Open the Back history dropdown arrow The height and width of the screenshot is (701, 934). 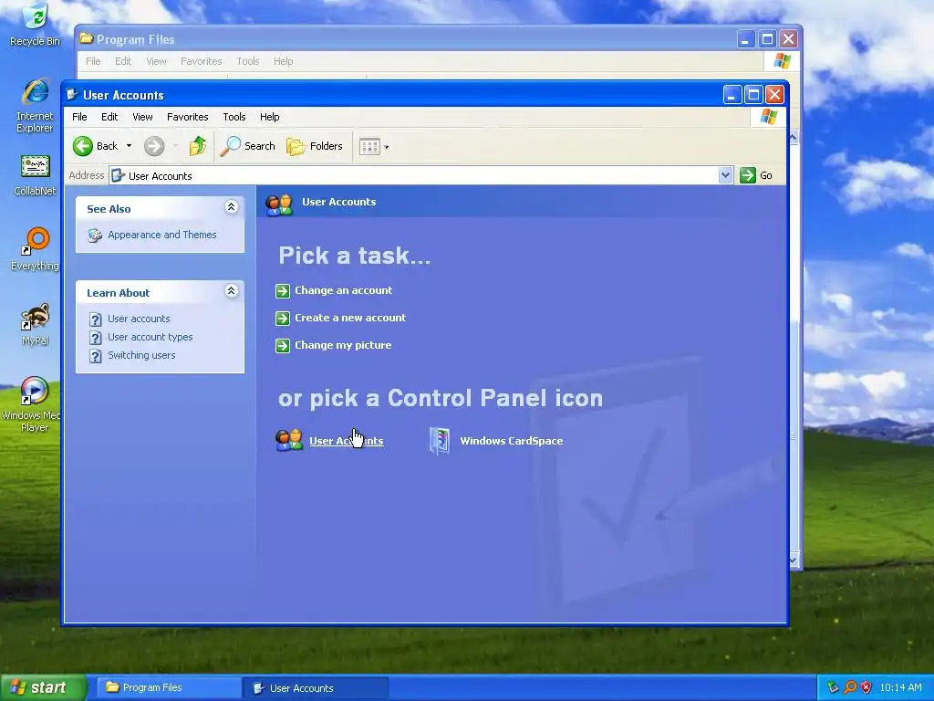(129, 146)
